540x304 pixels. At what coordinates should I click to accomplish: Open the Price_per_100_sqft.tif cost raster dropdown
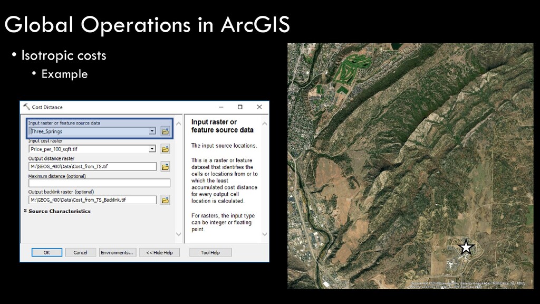point(152,149)
